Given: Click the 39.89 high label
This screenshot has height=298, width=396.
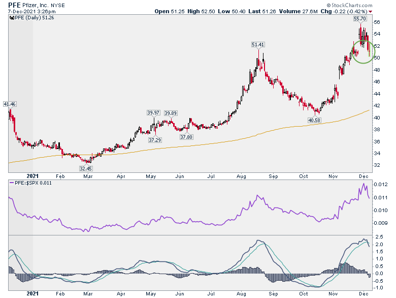Looking at the screenshot, I should pyautogui.click(x=171, y=113).
